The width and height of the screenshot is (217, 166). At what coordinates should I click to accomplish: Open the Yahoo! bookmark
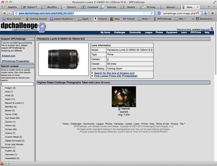pyautogui.click(x=129, y=19)
